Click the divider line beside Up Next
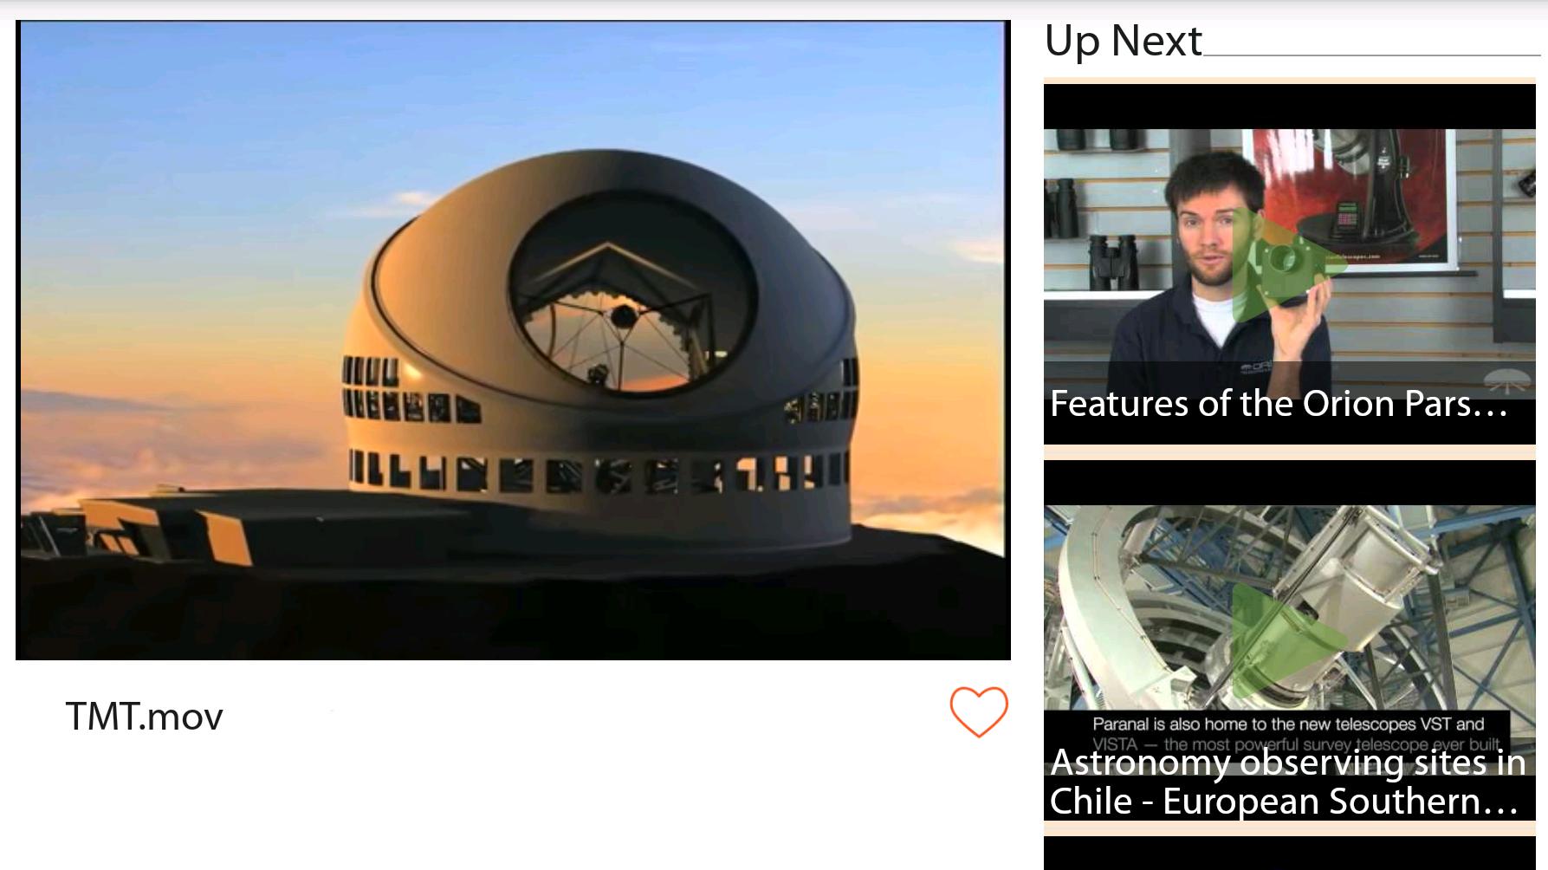This screenshot has height=870, width=1548. tap(1371, 55)
